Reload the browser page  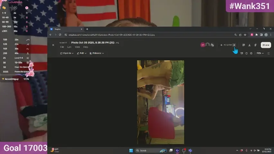(x=60, y=35)
